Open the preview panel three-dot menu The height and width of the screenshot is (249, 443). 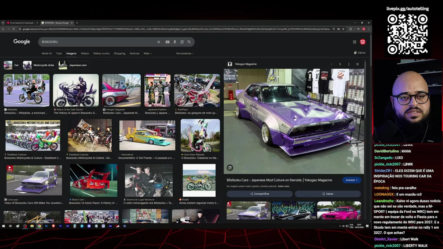click(x=349, y=64)
